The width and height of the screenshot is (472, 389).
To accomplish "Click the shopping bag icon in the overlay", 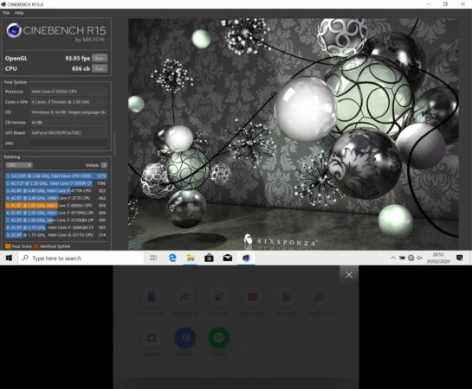I will pos(152,338).
